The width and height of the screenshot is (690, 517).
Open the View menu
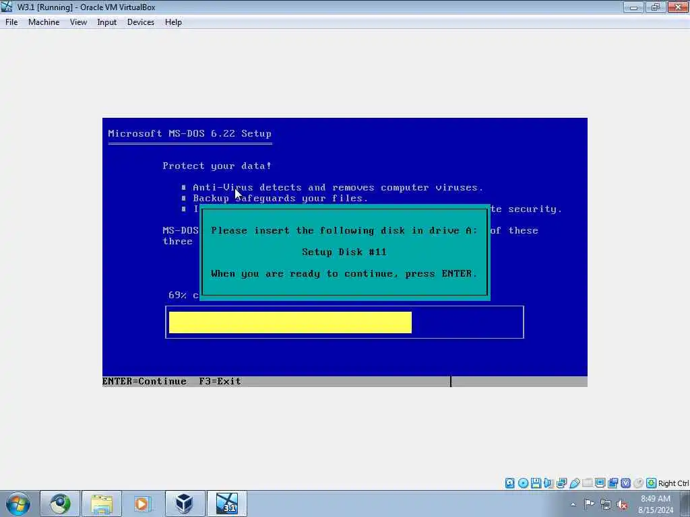click(x=78, y=22)
